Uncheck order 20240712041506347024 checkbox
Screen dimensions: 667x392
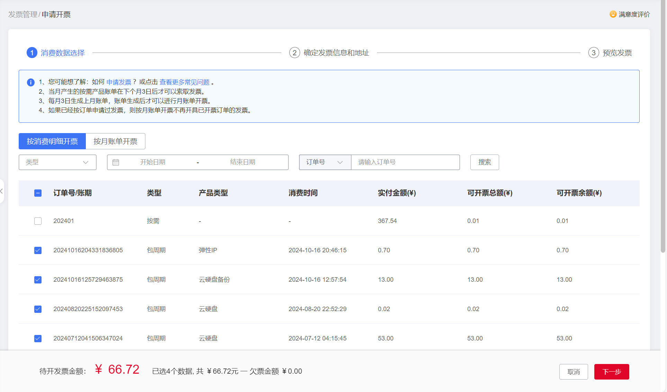tap(38, 338)
